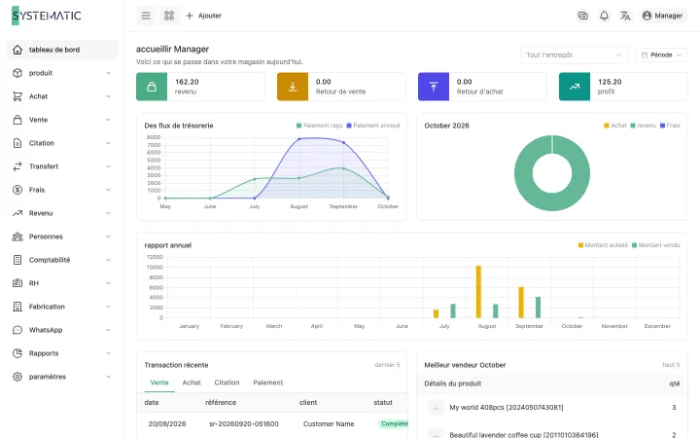Toggle Montant vendu legend series
The image size is (700, 438).
point(656,245)
